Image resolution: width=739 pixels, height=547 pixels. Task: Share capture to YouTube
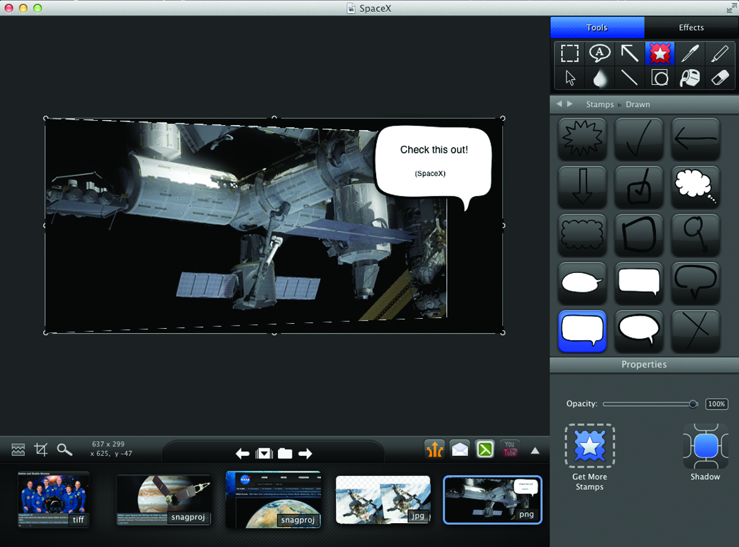point(509,448)
